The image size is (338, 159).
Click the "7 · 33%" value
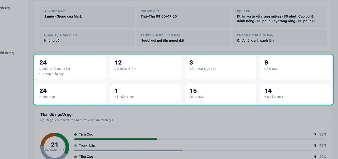click(x=320, y=134)
